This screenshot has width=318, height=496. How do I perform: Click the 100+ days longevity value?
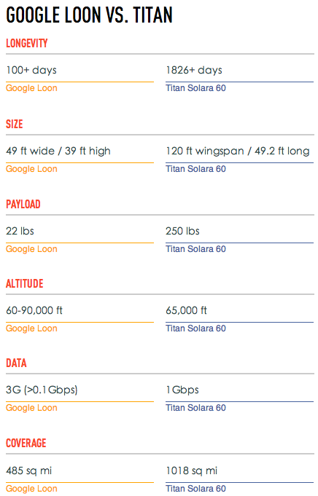click(31, 70)
